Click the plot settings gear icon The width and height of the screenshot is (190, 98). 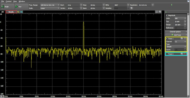tap(160, 12)
